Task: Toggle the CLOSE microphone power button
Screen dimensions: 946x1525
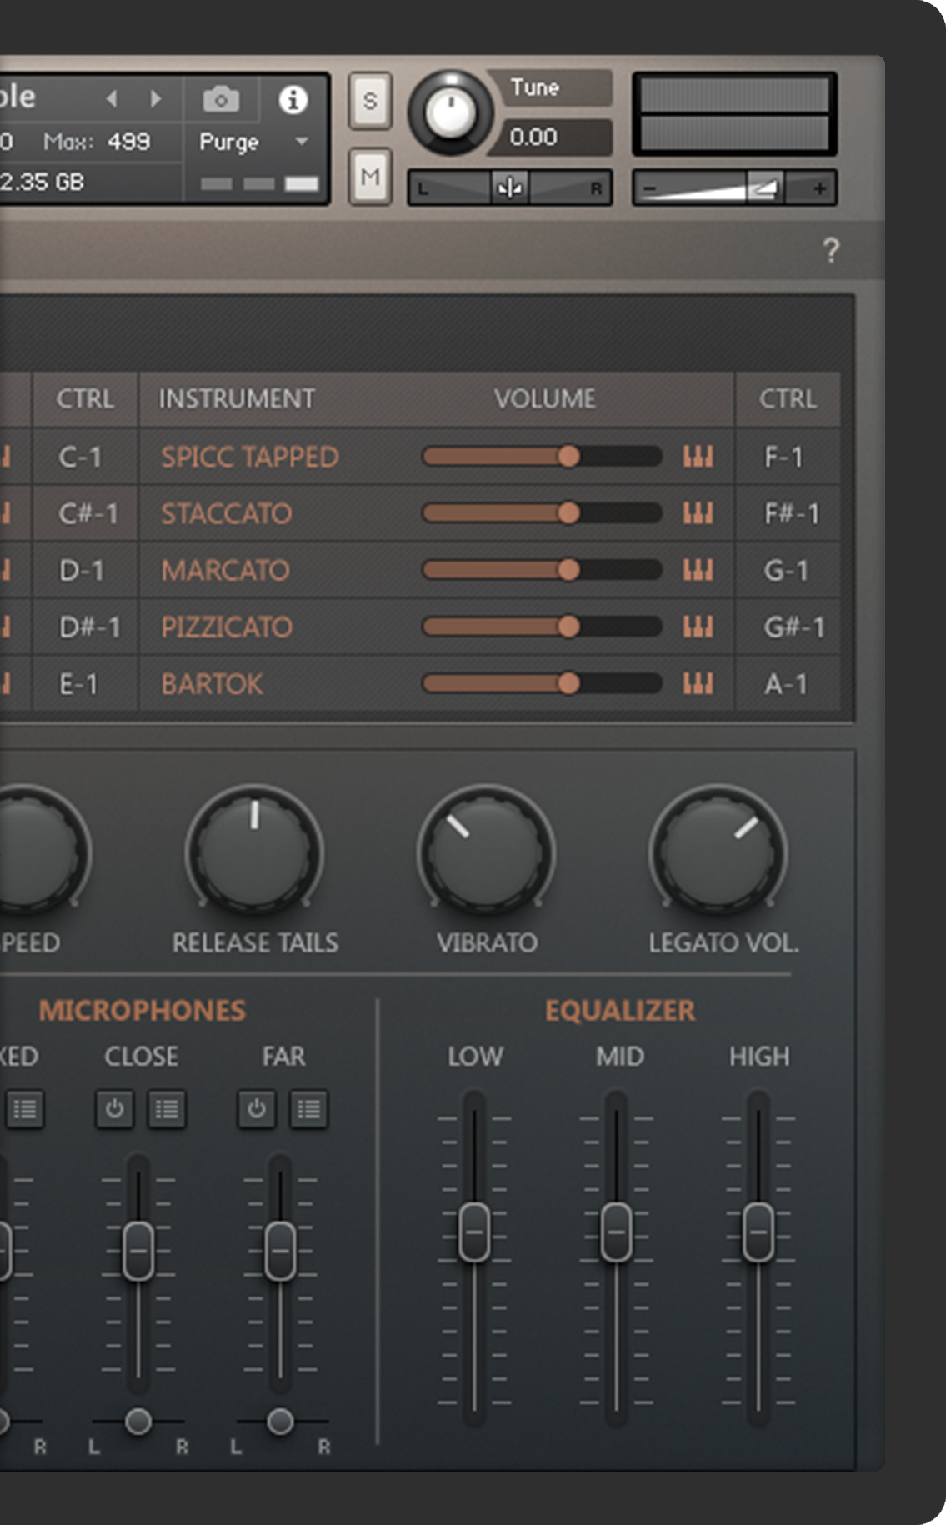Action: tap(115, 1109)
